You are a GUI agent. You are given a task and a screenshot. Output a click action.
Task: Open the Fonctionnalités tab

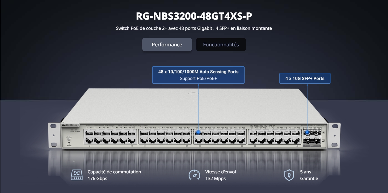click(221, 44)
